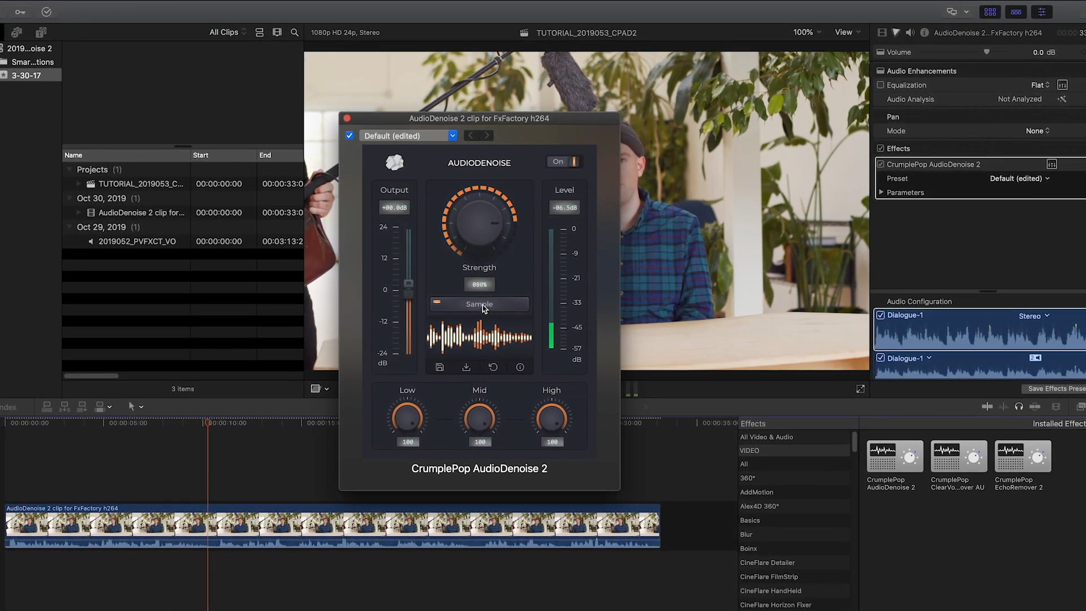This screenshot has height=611, width=1086.
Task: Click the inspector Volume slider handle
Action: coord(986,52)
